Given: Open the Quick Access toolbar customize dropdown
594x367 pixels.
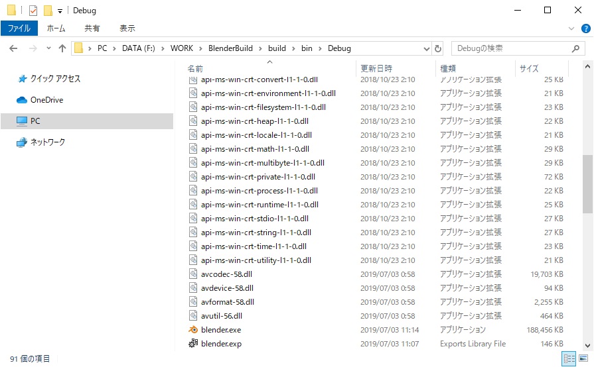Looking at the screenshot, I should click(60, 11).
